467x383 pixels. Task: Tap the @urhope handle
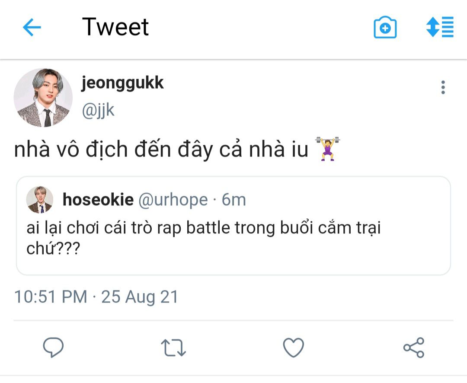click(173, 199)
